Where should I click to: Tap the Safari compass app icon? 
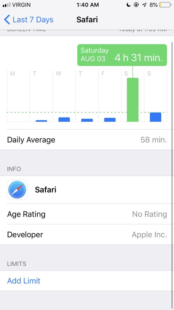(x=17, y=190)
